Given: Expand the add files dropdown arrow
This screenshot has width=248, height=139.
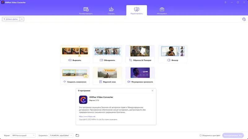Looking at the screenshot, I should (x=22, y=19).
